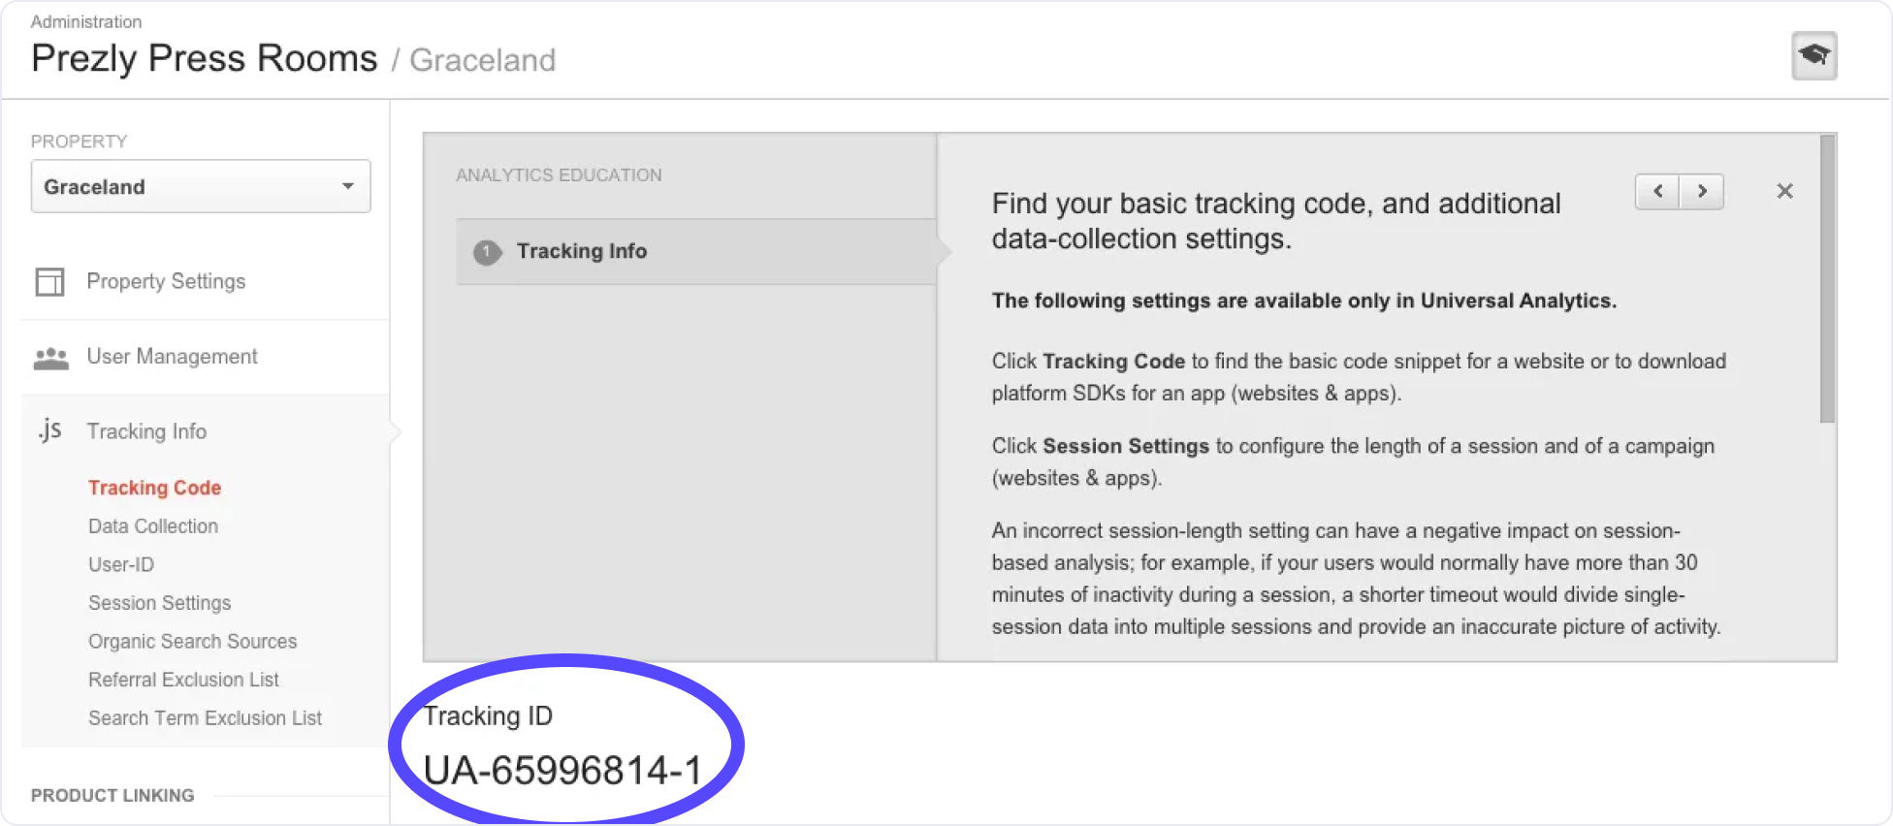The image size is (1893, 826).
Task: Click the PRODUCT LINKING section heading
Action: (x=112, y=795)
